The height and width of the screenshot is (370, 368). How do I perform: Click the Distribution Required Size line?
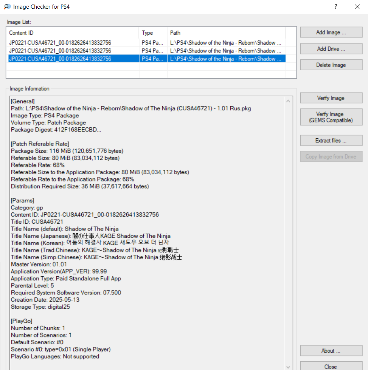[x=80, y=186]
